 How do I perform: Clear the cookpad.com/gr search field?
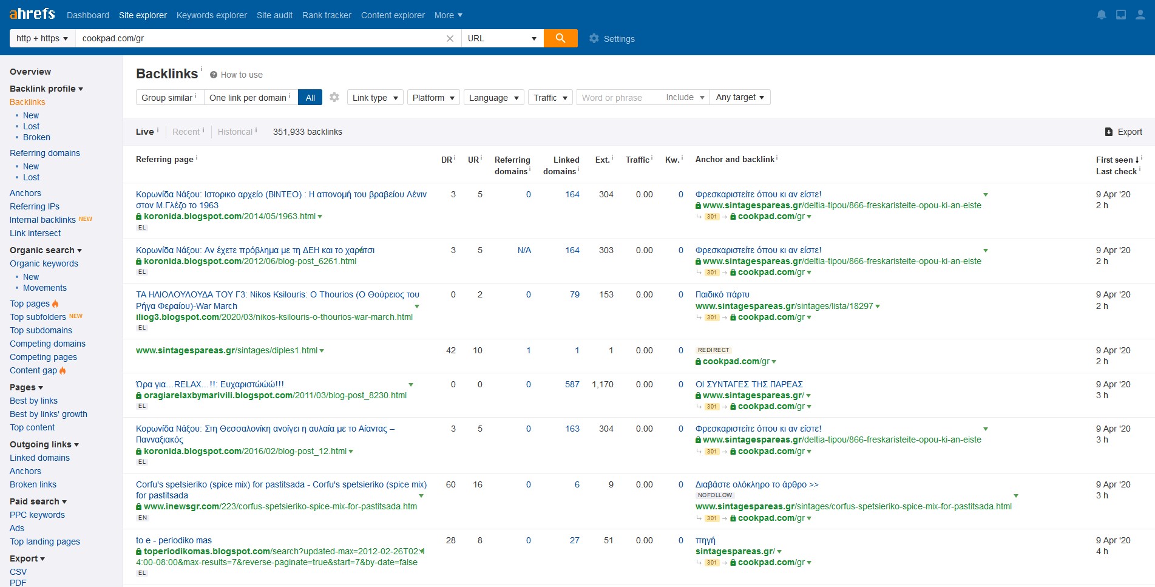(450, 38)
